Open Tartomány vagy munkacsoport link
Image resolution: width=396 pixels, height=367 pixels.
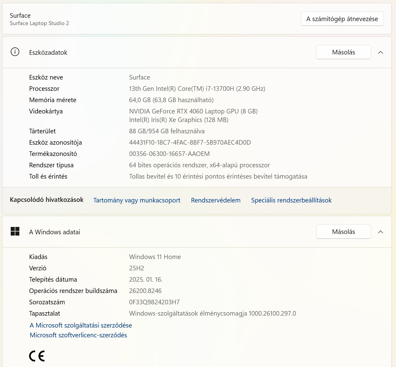point(137,200)
